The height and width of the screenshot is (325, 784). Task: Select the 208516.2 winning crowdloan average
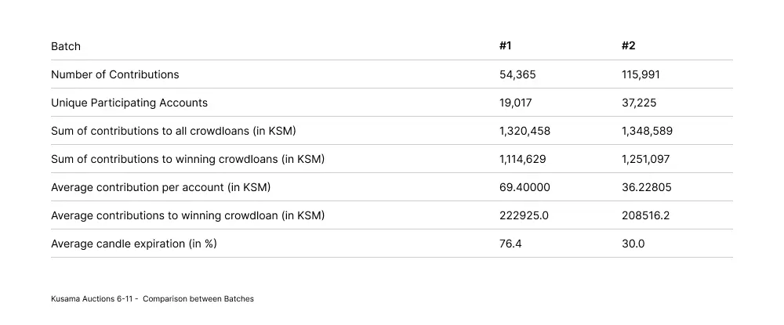point(645,215)
